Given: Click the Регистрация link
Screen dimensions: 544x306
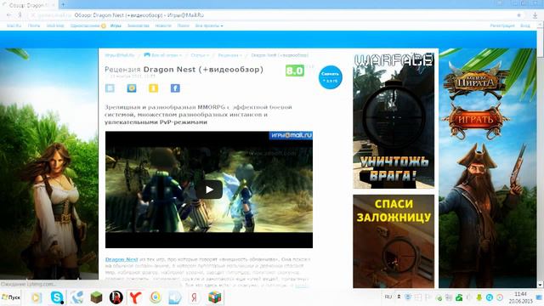Looking at the screenshot, I should tap(502, 25).
